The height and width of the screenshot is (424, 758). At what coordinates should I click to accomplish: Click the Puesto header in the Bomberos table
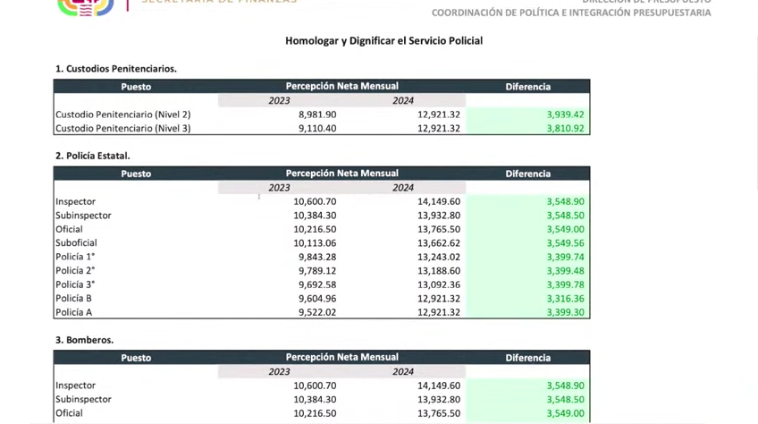pos(136,358)
